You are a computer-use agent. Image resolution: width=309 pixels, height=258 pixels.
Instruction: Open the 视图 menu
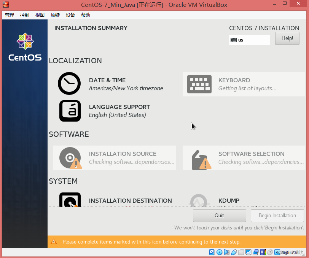pos(40,15)
